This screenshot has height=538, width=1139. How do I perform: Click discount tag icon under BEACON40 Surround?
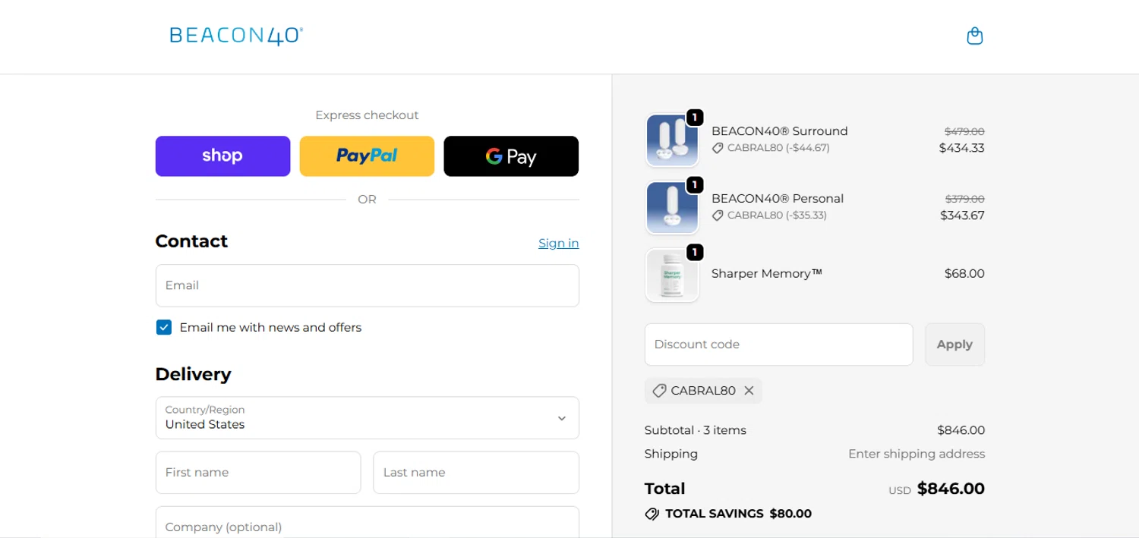click(718, 148)
